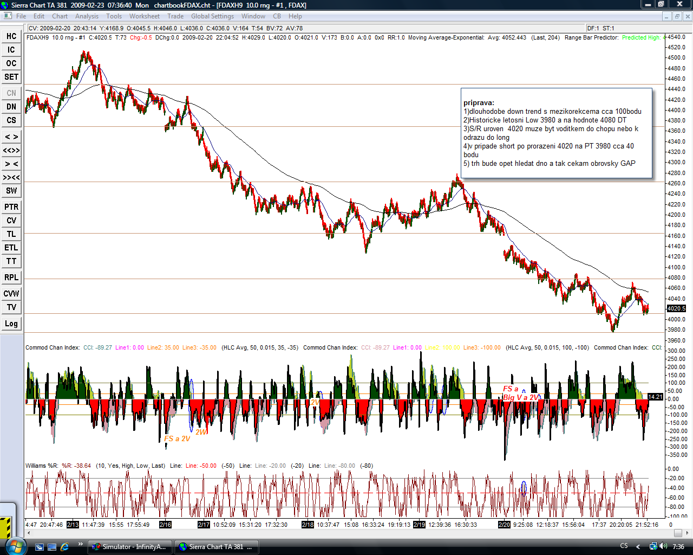Expand the quick launch overflow chevron
This screenshot has height=555, width=693.
pos(81,544)
